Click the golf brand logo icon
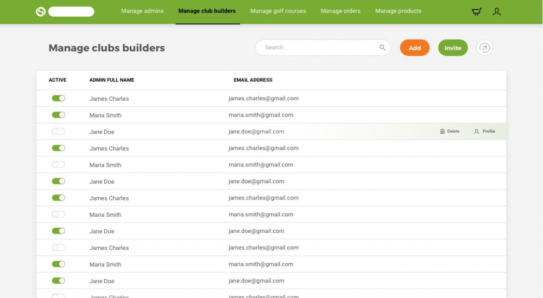 (41, 11)
